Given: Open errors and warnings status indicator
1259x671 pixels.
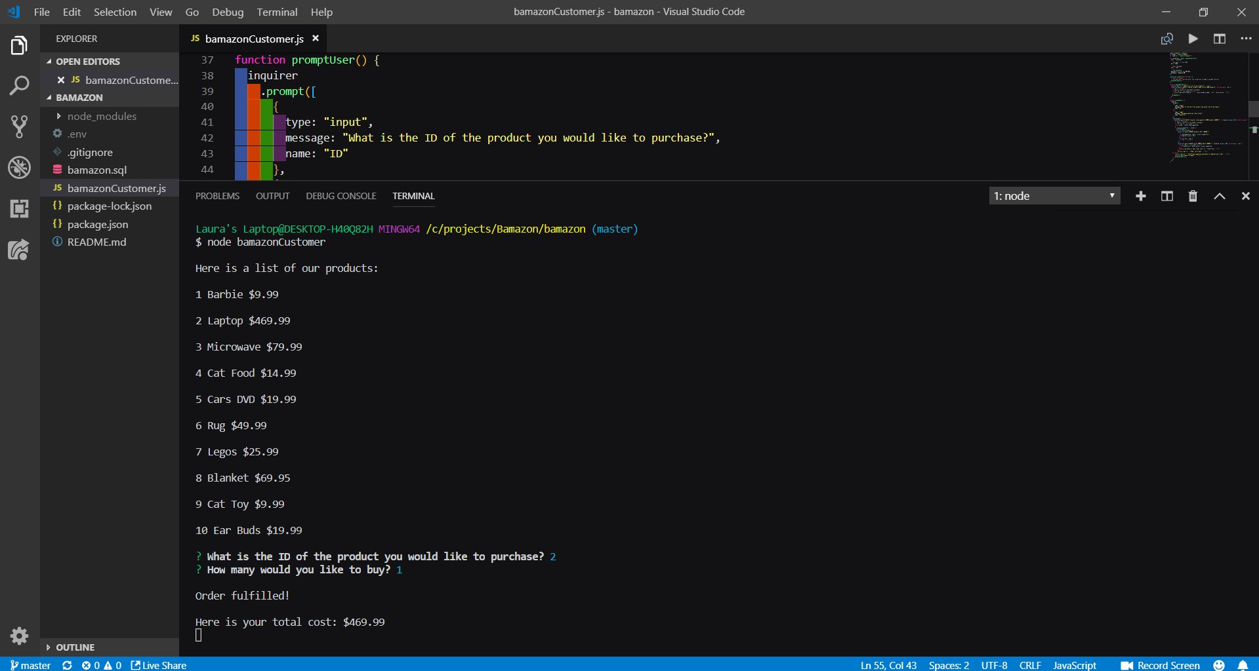Looking at the screenshot, I should 102,665.
